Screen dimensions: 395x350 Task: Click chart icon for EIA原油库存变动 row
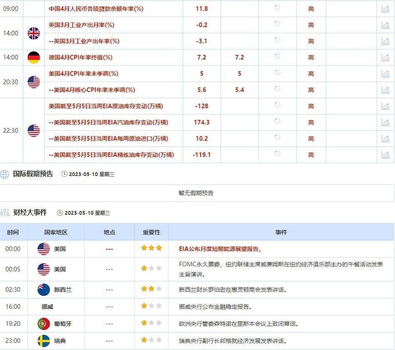pos(385,106)
